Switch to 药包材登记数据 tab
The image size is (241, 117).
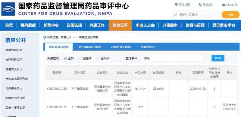pos(121,47)
